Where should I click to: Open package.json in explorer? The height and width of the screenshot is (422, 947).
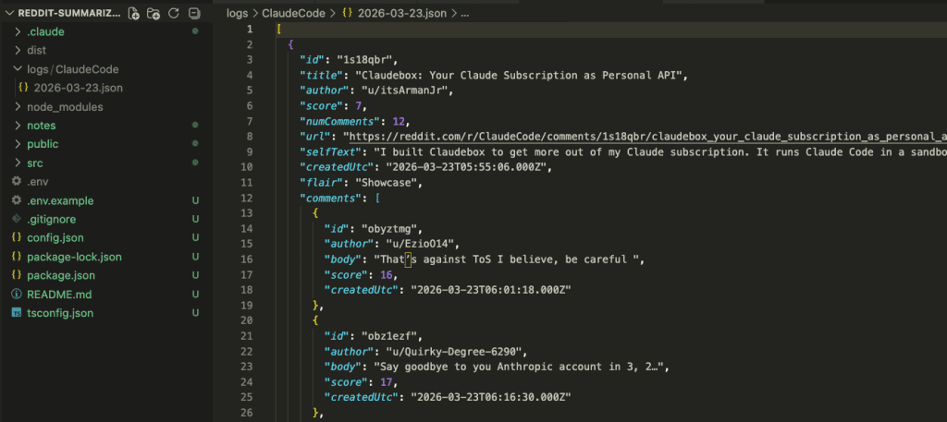(x=60, y=275)
